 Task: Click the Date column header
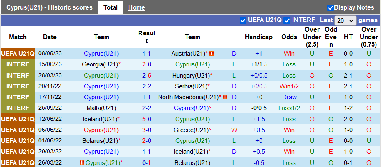point(50,37)
